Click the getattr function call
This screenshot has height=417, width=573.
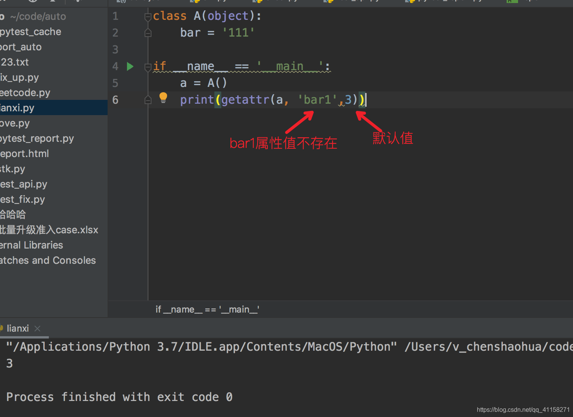tap(245, 100)
